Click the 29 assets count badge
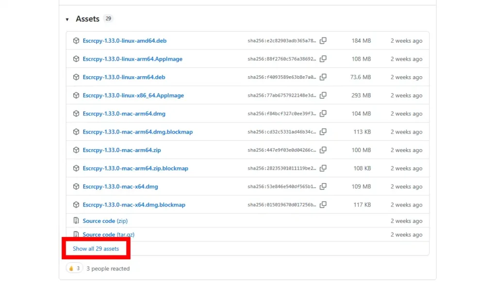497x290 pixels. click(108, 18)
